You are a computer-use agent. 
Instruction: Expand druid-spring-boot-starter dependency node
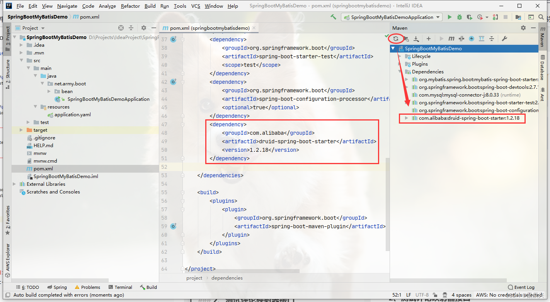click(406, 118)
